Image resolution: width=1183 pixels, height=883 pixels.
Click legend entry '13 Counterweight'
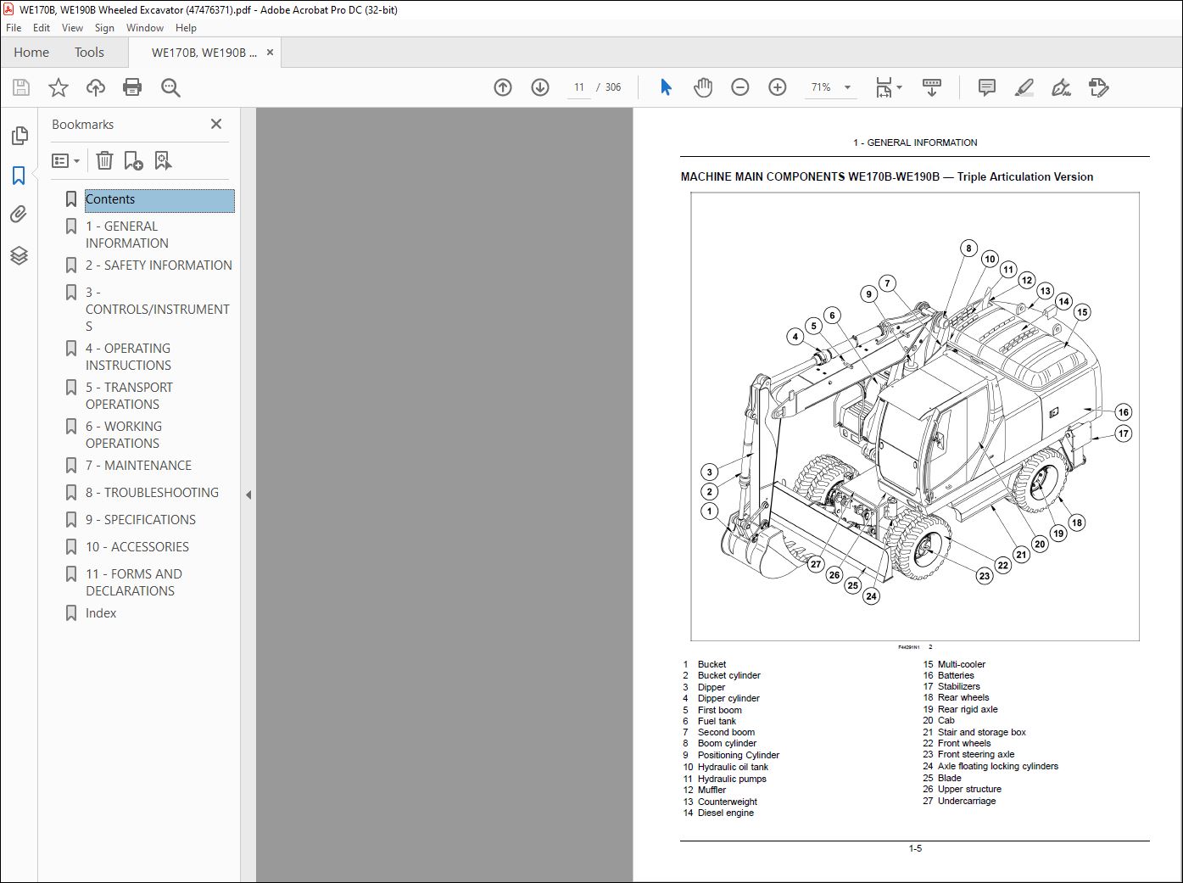tap(720, 802)
